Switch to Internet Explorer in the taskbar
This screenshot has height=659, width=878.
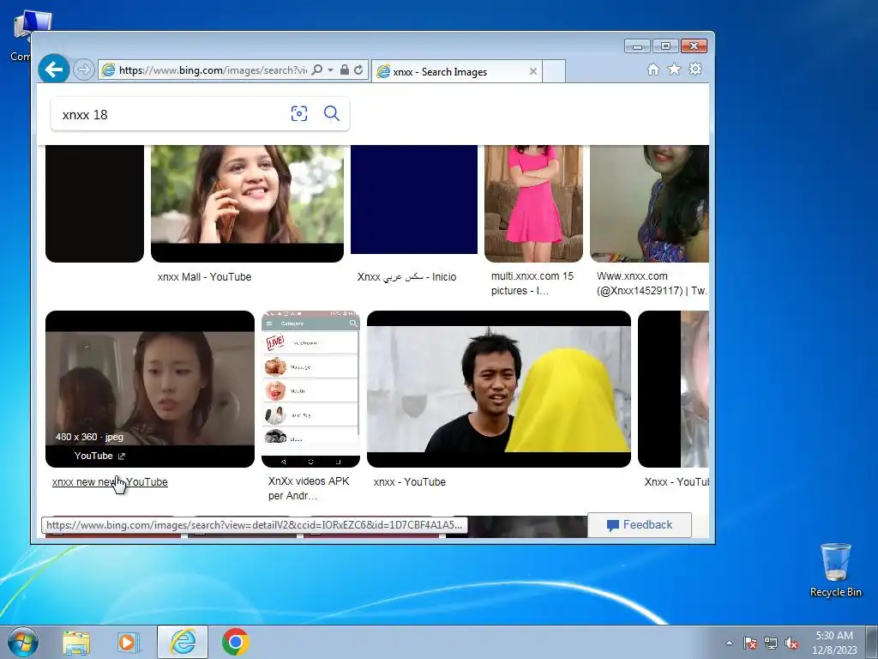click(183, 642)
